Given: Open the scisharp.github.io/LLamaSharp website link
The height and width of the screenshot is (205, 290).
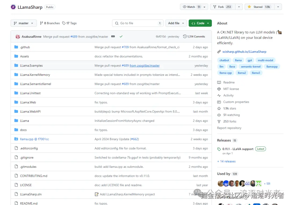Looking at the screenshot, I should click(244, 52).
